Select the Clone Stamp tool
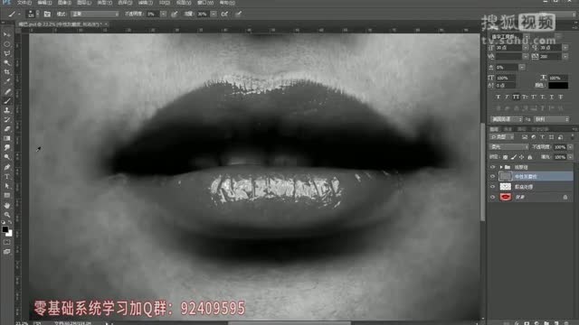 [x=7, y=110]
